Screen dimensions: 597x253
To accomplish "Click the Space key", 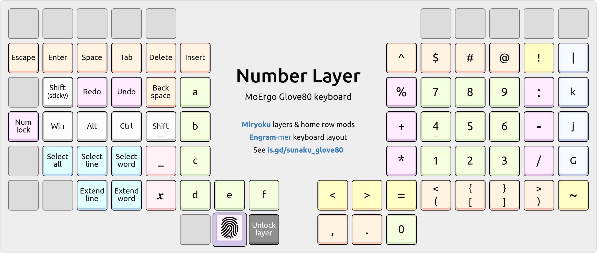I will (92, 58).
